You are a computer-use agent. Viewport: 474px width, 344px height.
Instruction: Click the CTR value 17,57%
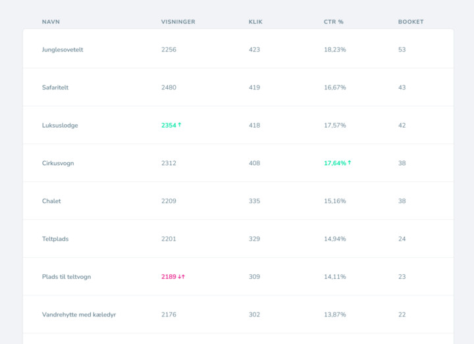pos(335,126)
